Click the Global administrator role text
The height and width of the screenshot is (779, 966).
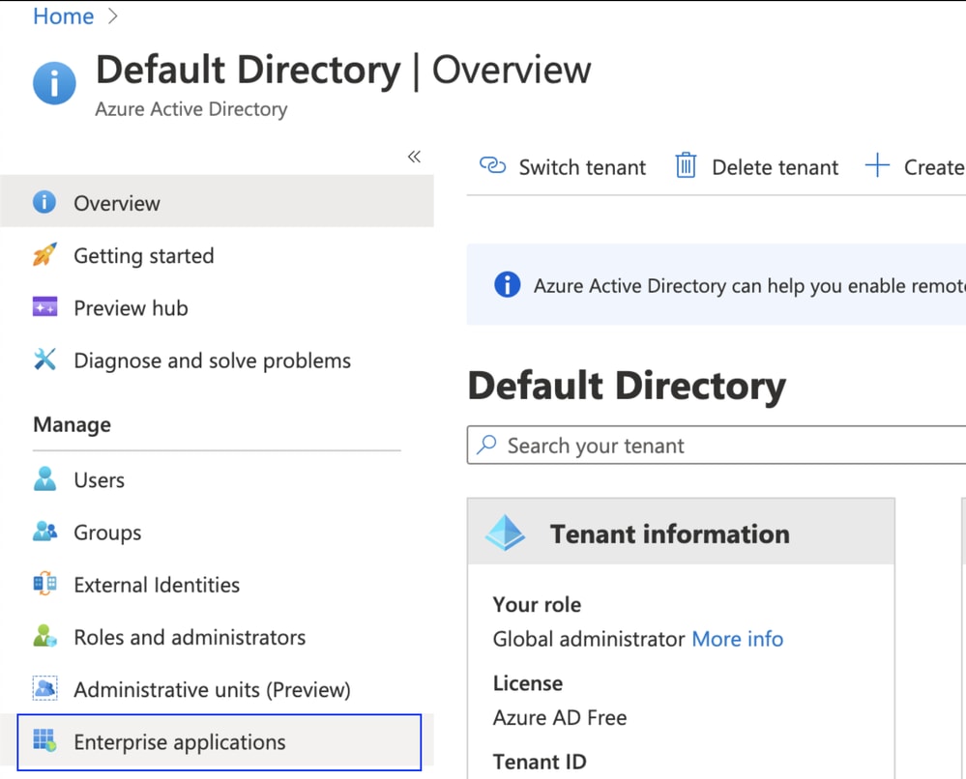[589, 639]
